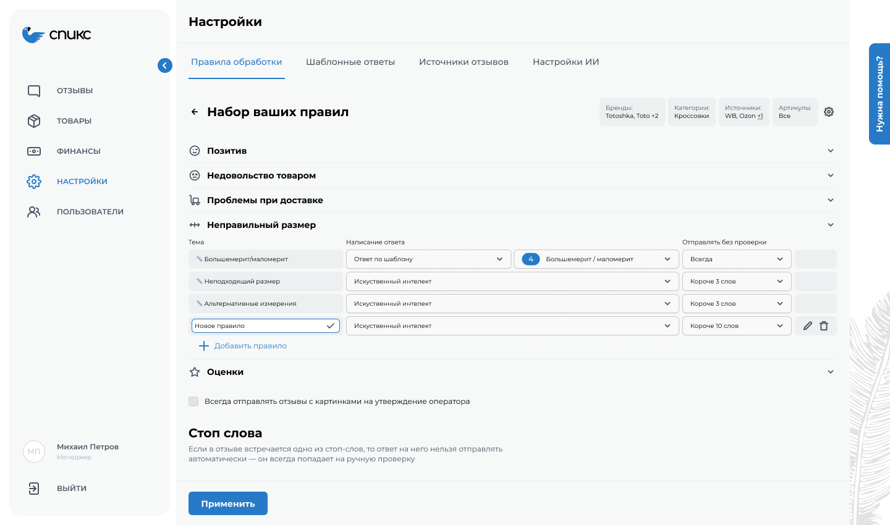This screenshot has height=525, width=890.
Task: Edit the new rule with the pencil icon
Action: [807, 325]
